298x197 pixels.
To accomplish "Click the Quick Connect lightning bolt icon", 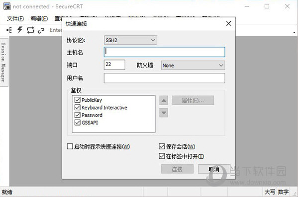I will pyautogui.click(x=20, y=30).
